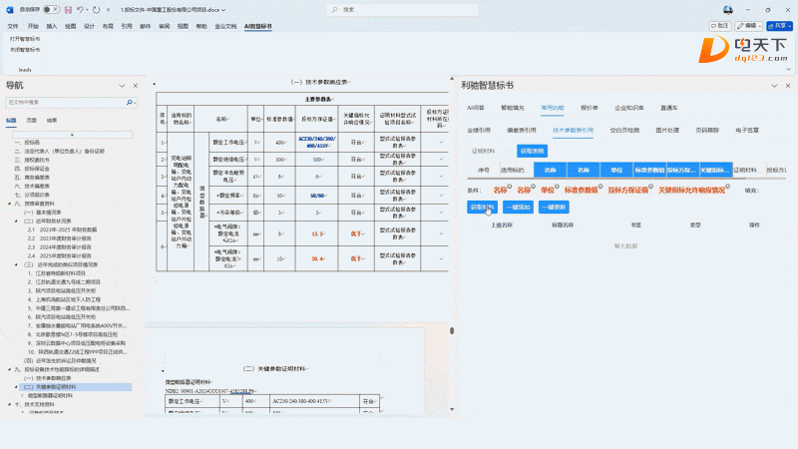Collapse the 八、资格审查资料 heading

click(x=10, y=204)
